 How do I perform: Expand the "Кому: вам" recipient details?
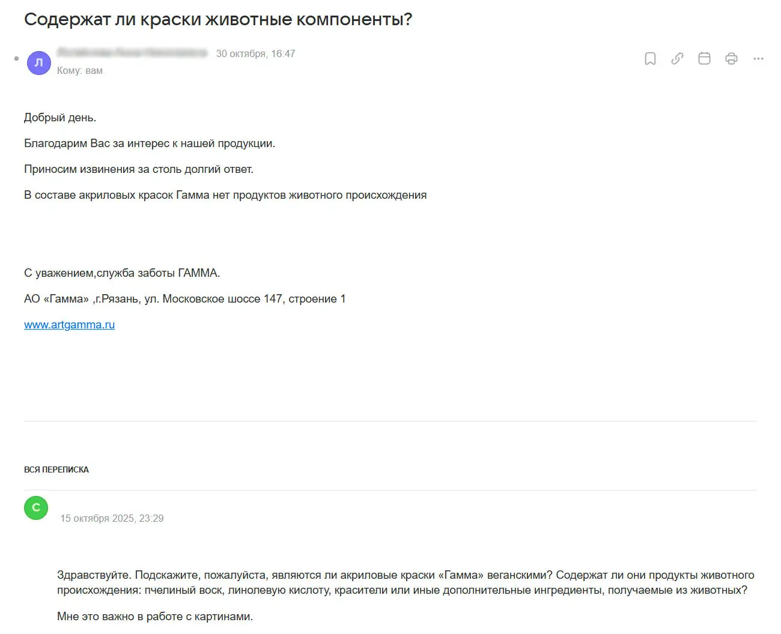(x=80, y=71)
